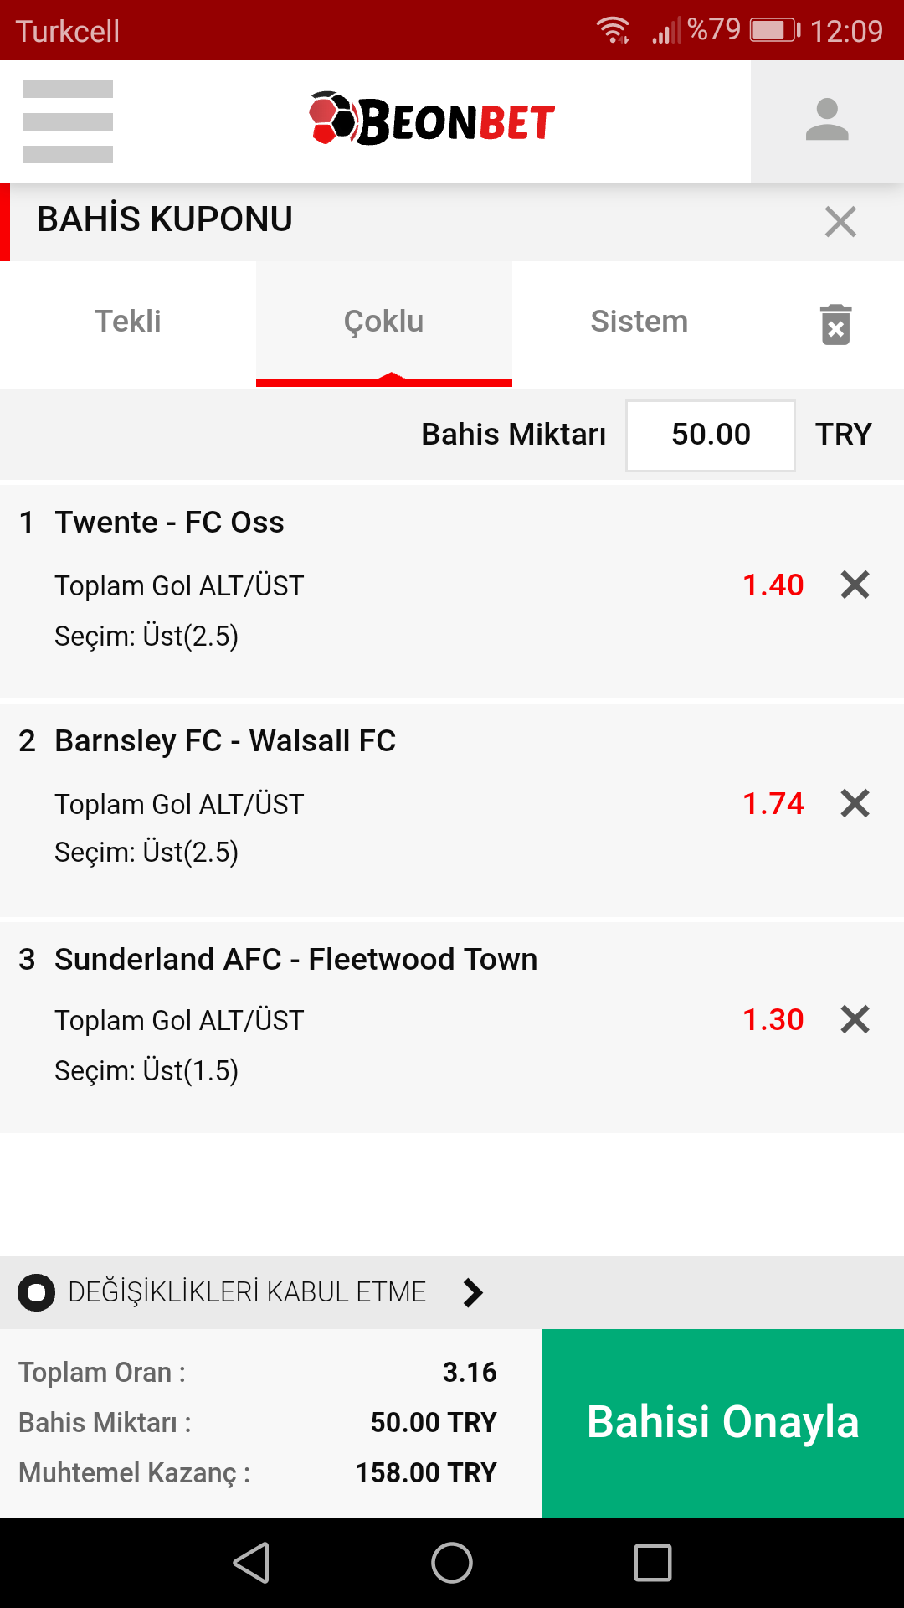Remove Sunderland AFC - Fleetwood Town selection
904x1608 pixels.
pos(855,1019)
